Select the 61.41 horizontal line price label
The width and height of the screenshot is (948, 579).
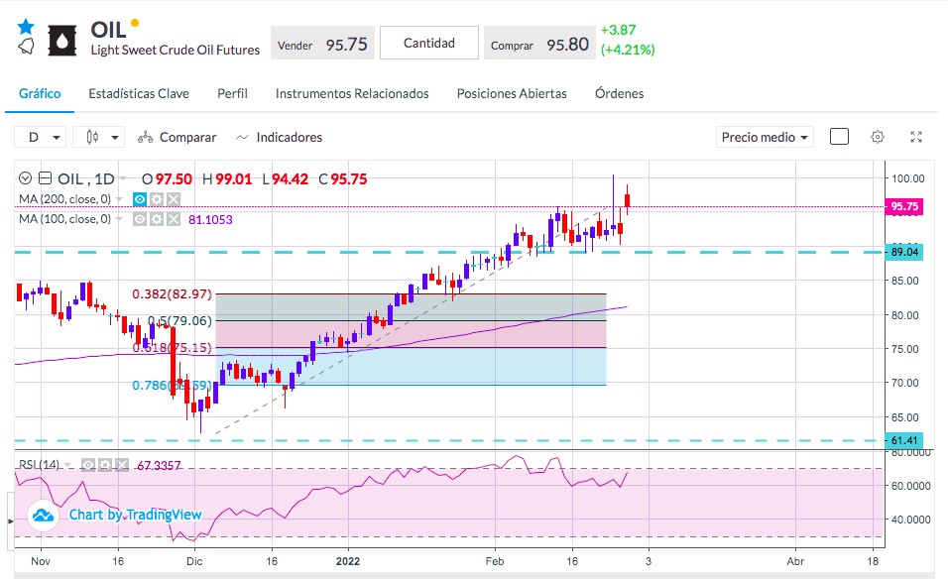(x=904, y=440)
